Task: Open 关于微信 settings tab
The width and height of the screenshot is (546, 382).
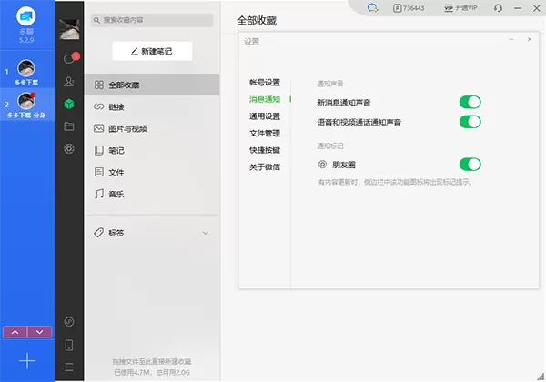Action: (265, 167)
